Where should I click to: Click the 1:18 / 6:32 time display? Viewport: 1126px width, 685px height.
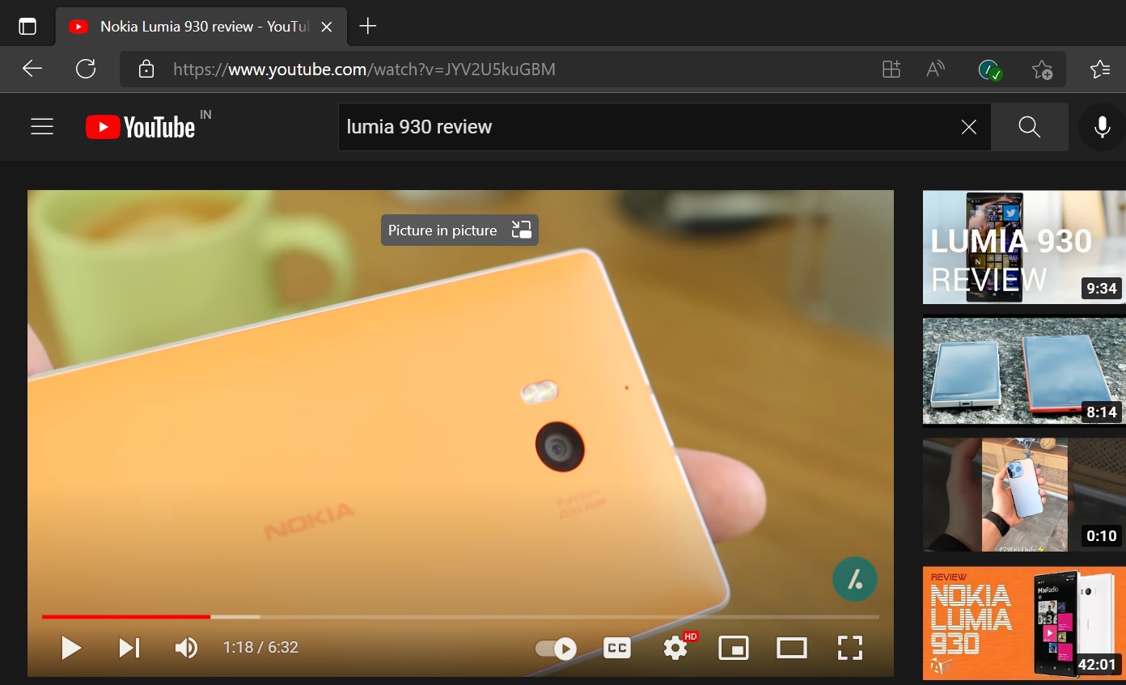260,648
